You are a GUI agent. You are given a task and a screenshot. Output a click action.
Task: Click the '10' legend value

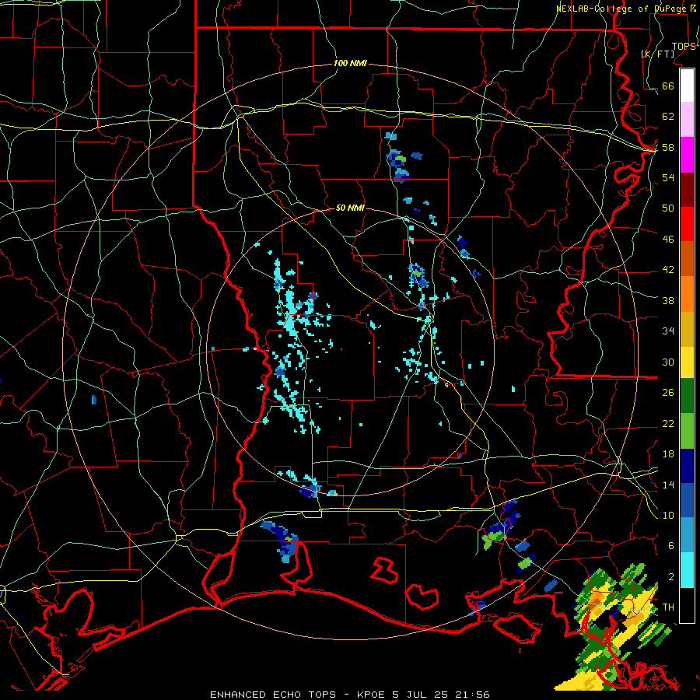click(x=668, y=516)
